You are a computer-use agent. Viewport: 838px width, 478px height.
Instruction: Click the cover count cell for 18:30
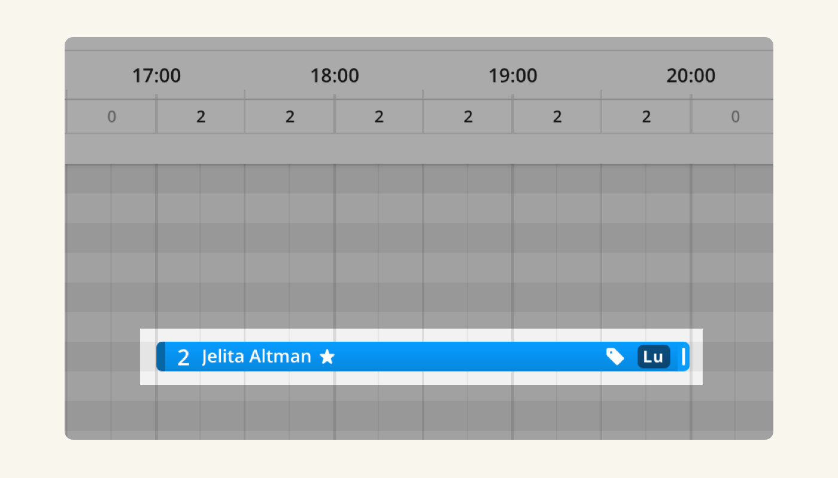click(468, 117)
